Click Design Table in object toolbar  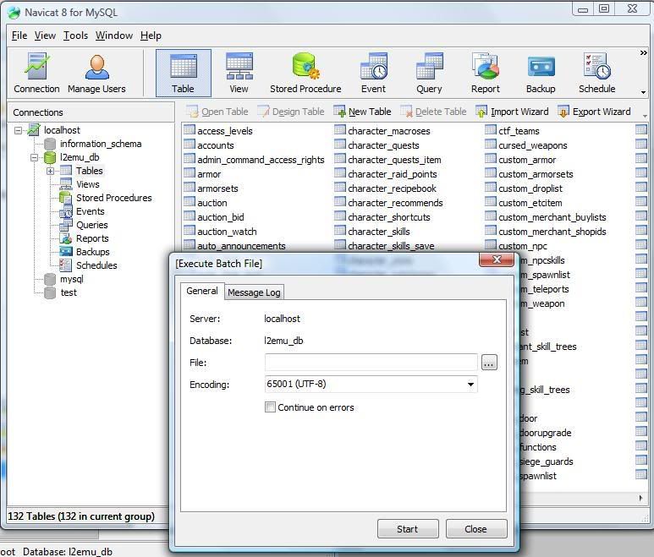tap(291, 112)
